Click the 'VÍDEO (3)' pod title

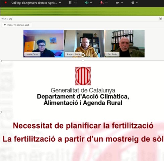(7, 19)
